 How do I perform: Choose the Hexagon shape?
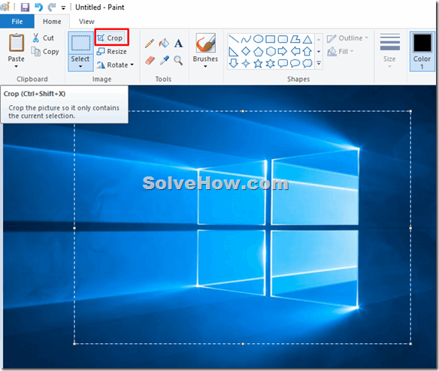tap(271, 52)
